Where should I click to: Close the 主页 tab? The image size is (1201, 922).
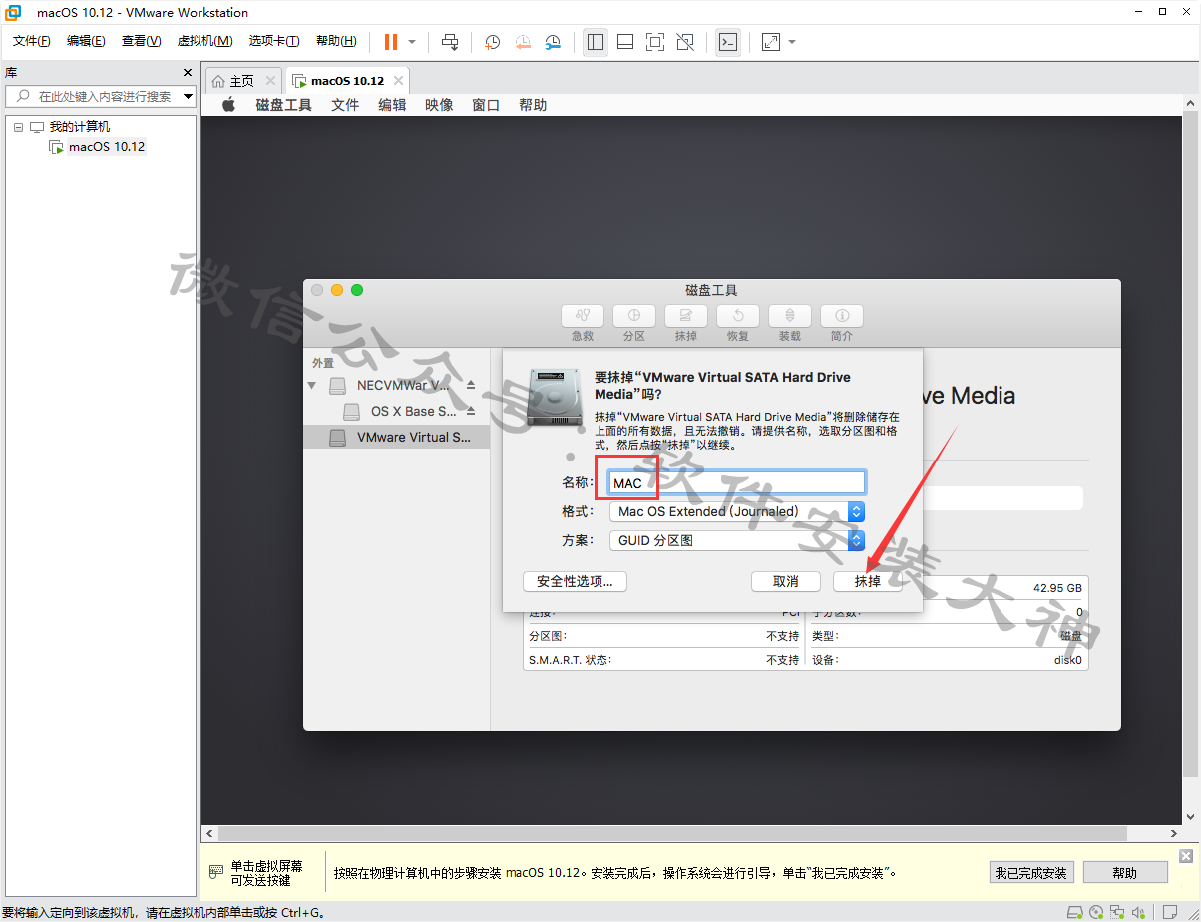pyautogui.click(x=270, y=81)
